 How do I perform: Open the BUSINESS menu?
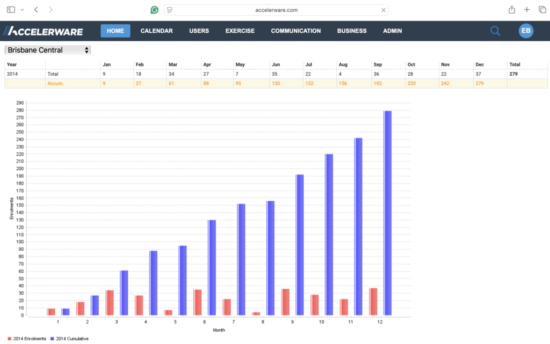pos(352,31)
